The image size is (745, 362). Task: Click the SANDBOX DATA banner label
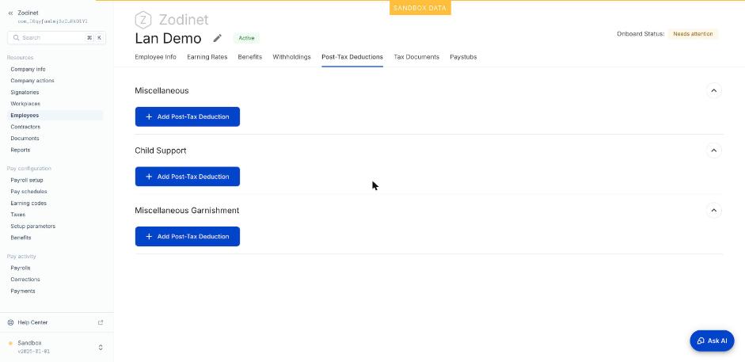tap(420, 8)
